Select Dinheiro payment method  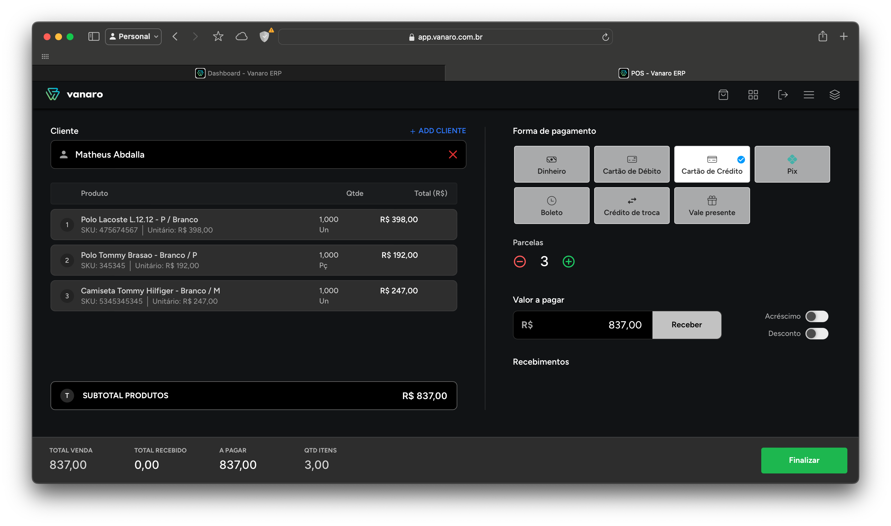coord(551,165)
